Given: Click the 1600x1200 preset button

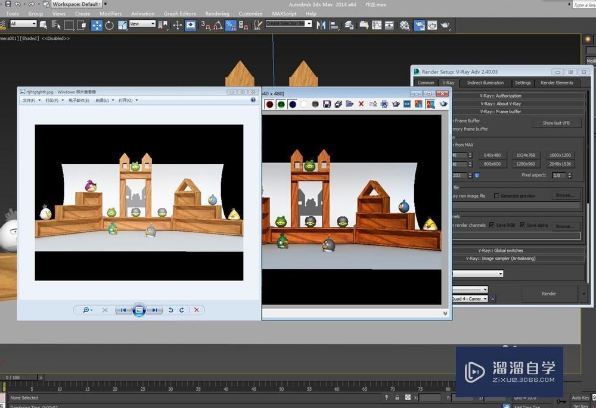Looking at the screenshot, I should [560, 155].
